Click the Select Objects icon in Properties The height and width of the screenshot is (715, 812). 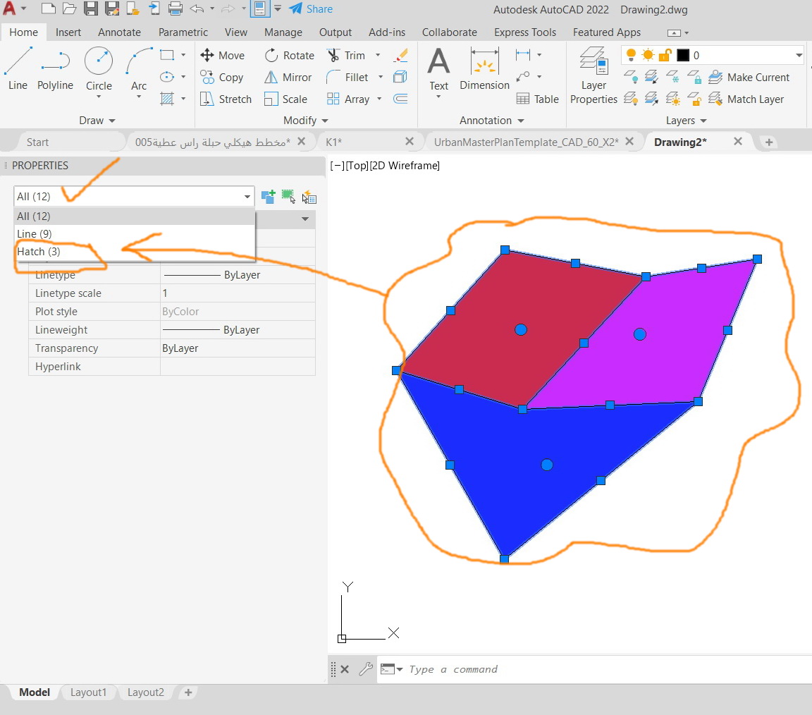pyautogui.click(x=288, y=196)
